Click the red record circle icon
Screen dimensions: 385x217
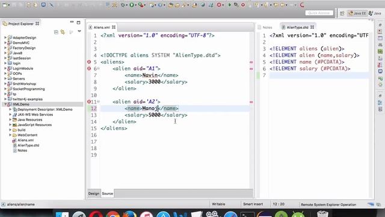219,5
